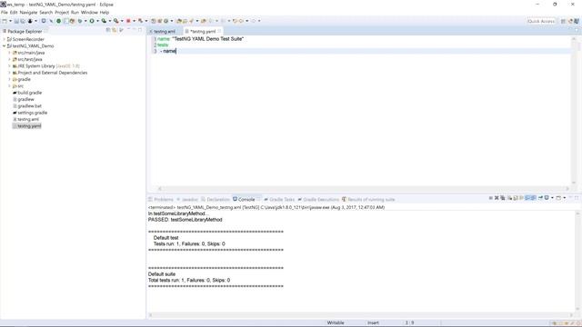582x327 pixels.
Task: Expand JRE System Library node
Action: (9, 66)
